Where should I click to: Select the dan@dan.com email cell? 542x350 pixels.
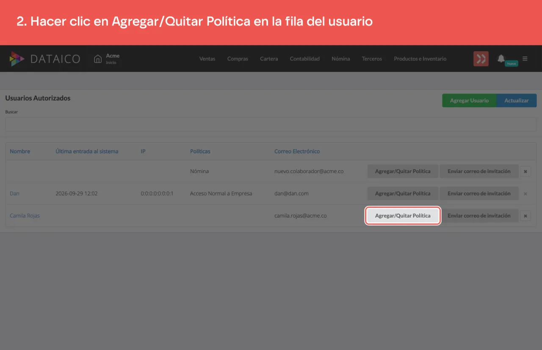click(x=291, y=193)
